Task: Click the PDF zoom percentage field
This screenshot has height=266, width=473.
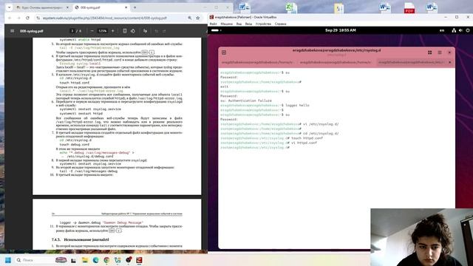Action: [x=103, y=31]
